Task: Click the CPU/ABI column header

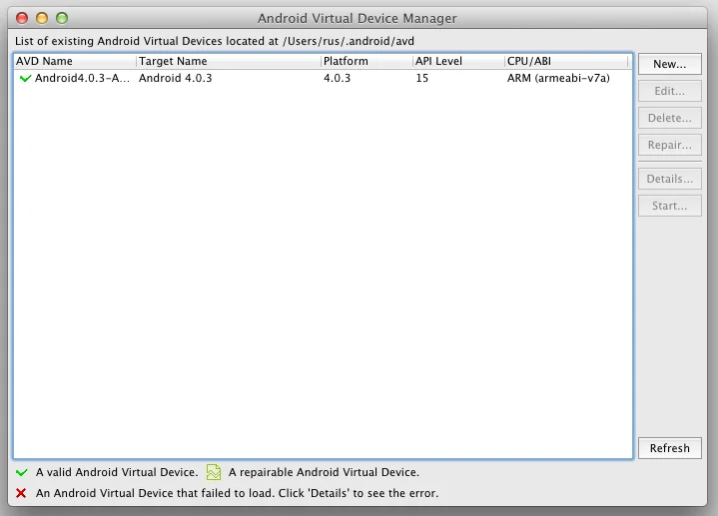Action: click(x=565, y=61)
